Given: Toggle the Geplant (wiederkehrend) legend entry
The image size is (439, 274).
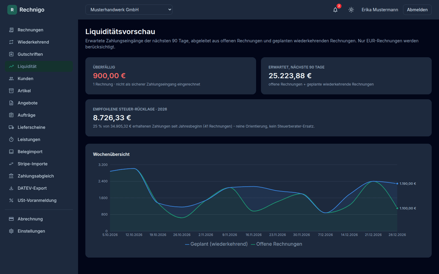Looking at the screenshot, I should click(216, 244).
